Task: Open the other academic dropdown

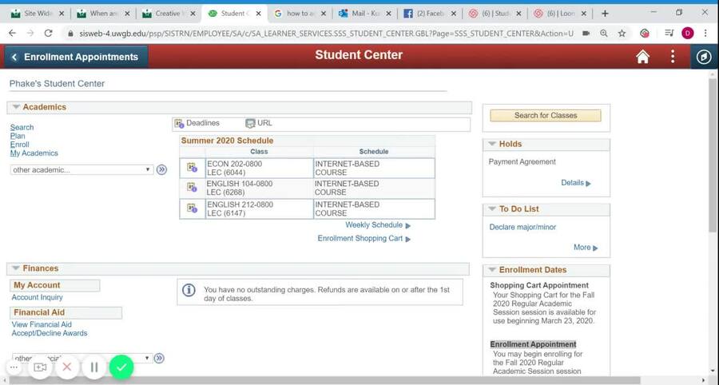Action: click(81, 170)
